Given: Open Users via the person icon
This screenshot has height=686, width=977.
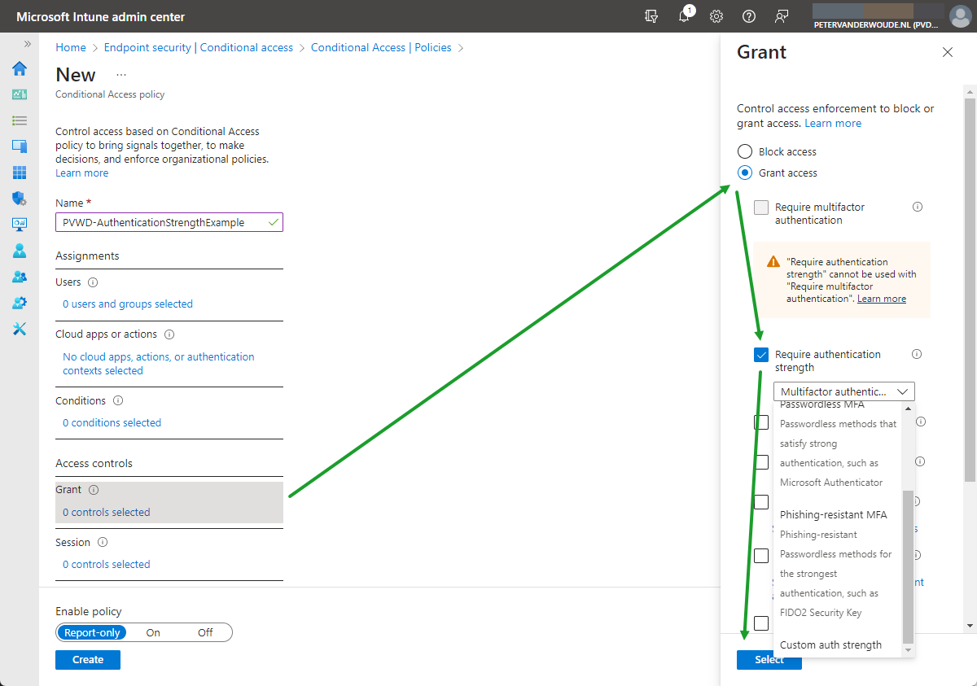Looking at the screenshot, I should pyautogui.click(x=20, y=250).
